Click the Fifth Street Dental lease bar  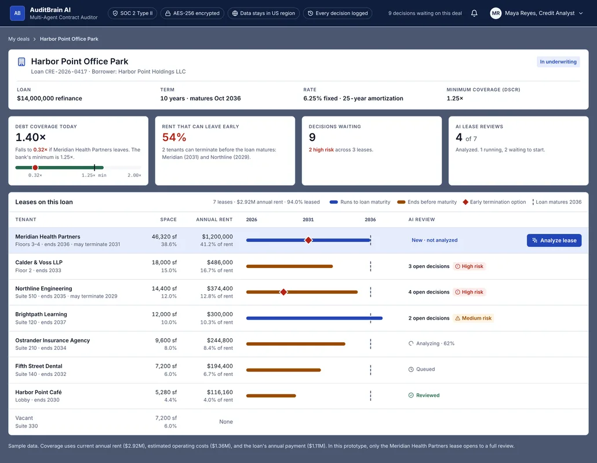point(283,370)
